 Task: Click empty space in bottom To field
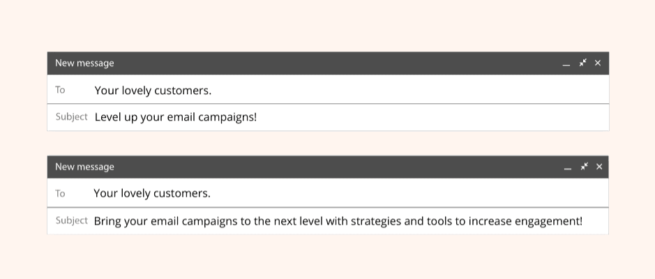pyautogui.click(x=409, y=193)
